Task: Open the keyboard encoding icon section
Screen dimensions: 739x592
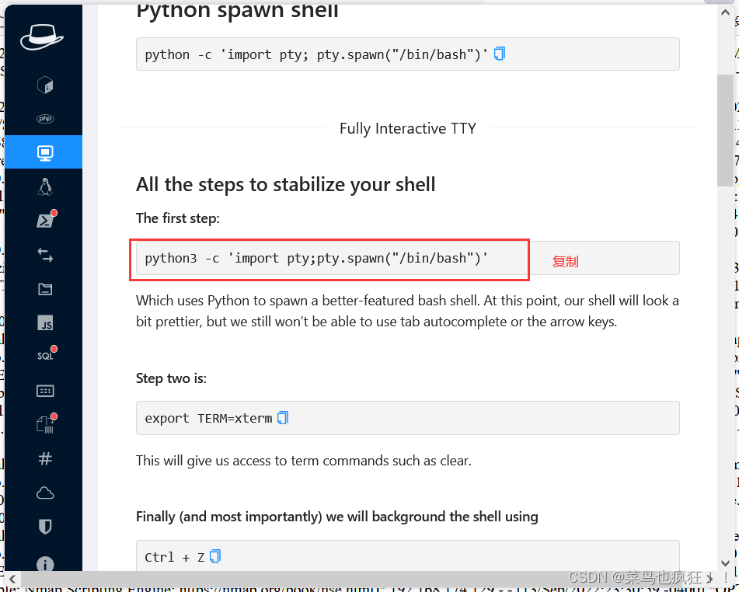Action: click(45, 391)
